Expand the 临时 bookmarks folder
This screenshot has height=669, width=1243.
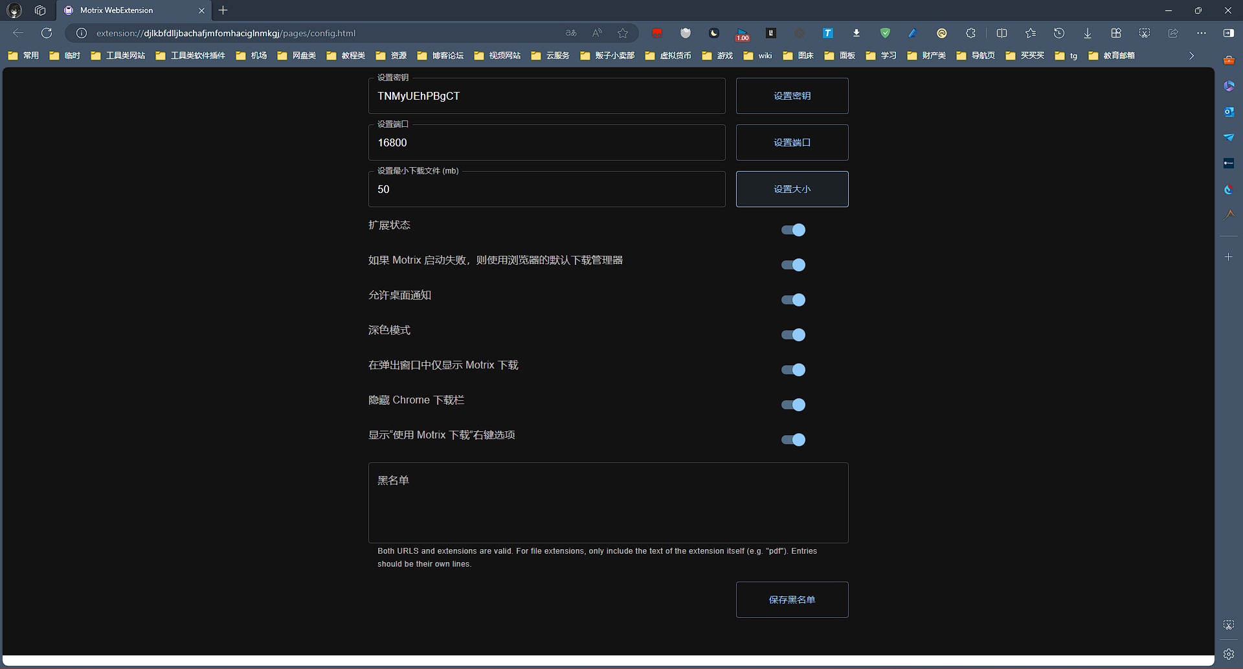click(x=65, y=56)
